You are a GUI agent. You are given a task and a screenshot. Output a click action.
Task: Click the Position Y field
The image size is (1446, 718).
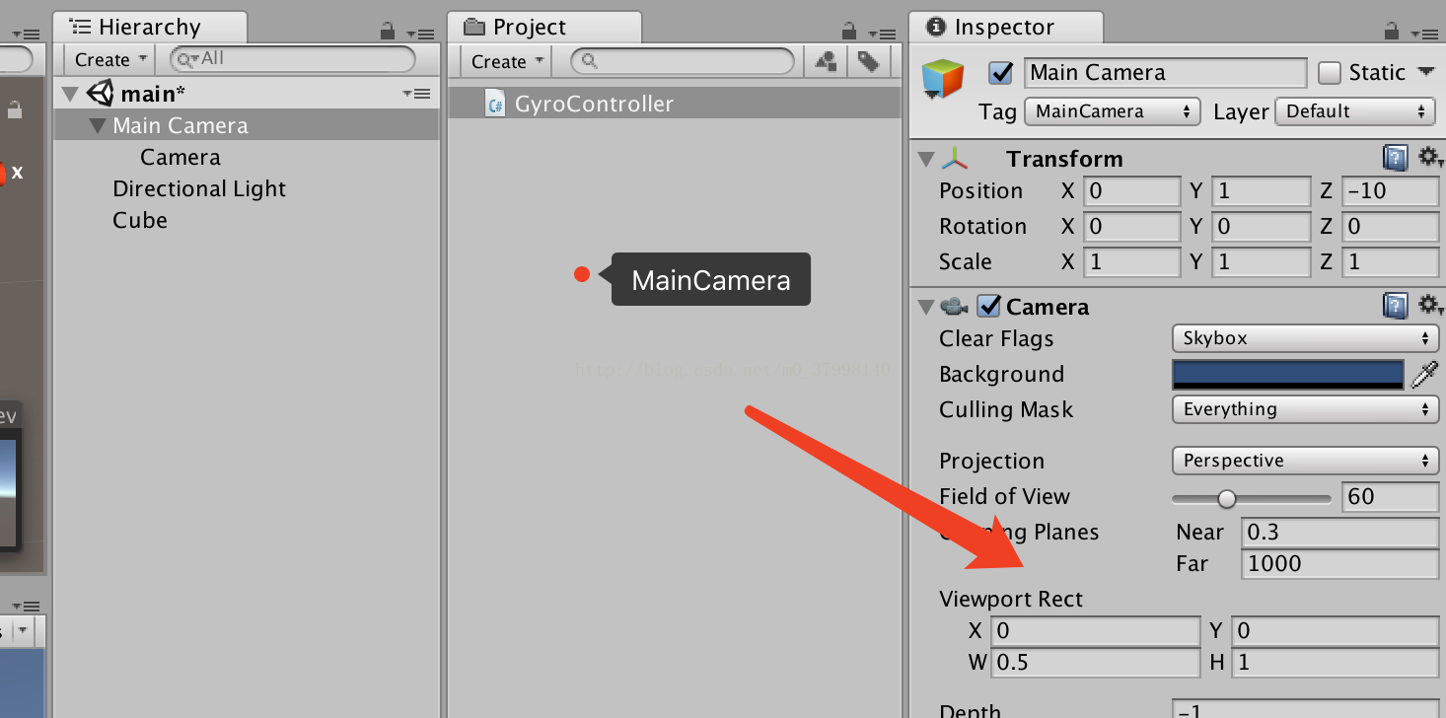1261,191
